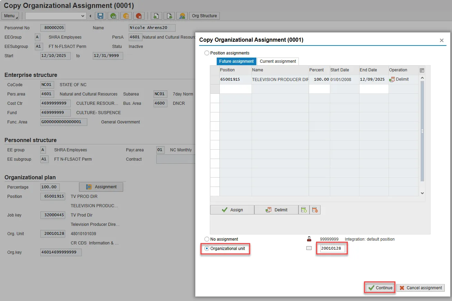Open table settings grid icon in dialog
The image size is (452, 301).
(422, 70)
